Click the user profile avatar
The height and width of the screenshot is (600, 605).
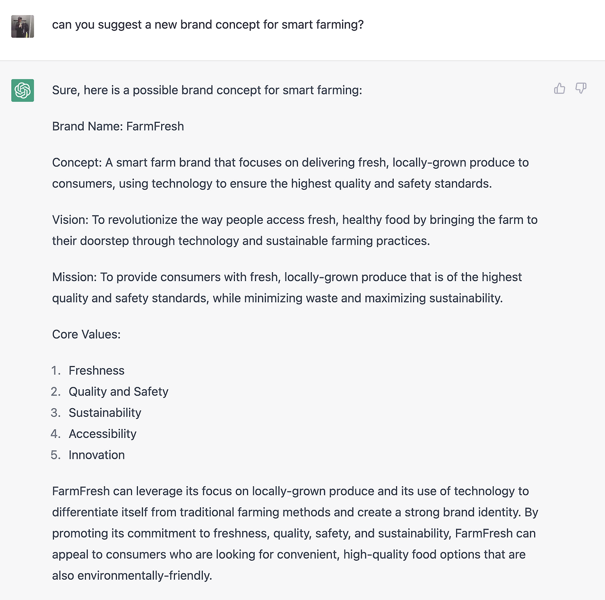pyautogui.click(x=23, y=26)
